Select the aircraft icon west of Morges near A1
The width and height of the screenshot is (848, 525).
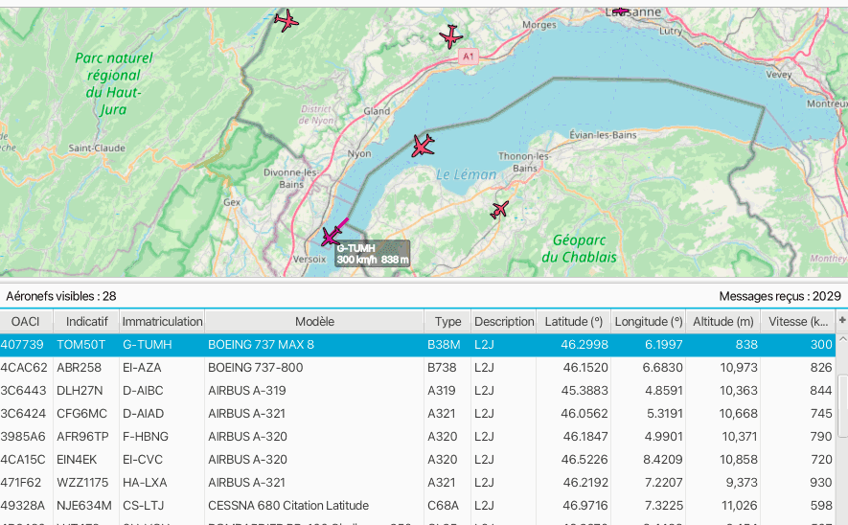click(450, 36)
